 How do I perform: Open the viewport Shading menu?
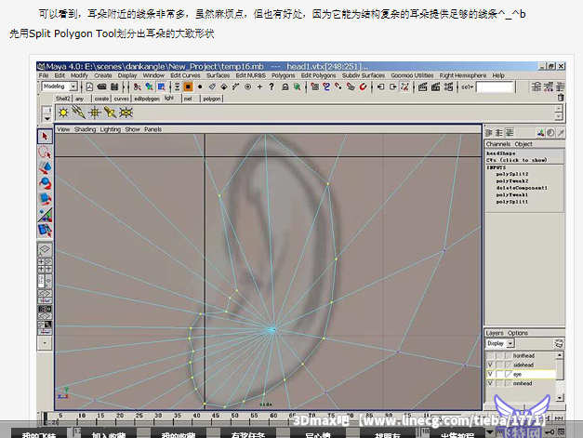pos(85,129)
